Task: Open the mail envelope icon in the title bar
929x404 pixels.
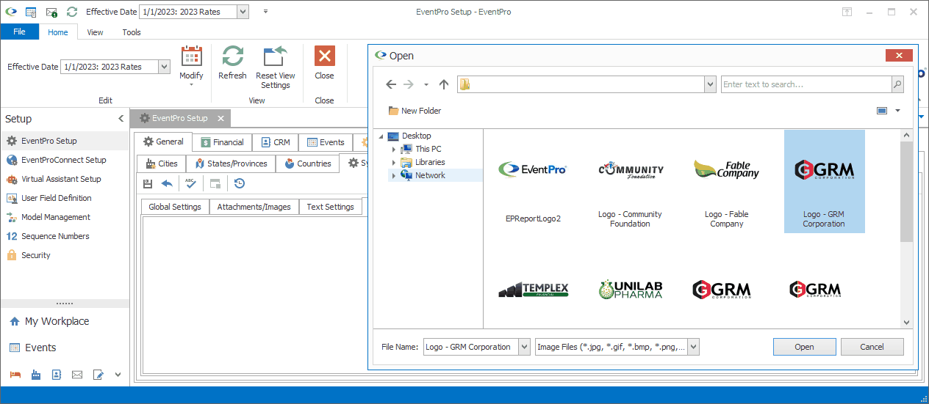Action: (51, 12)
